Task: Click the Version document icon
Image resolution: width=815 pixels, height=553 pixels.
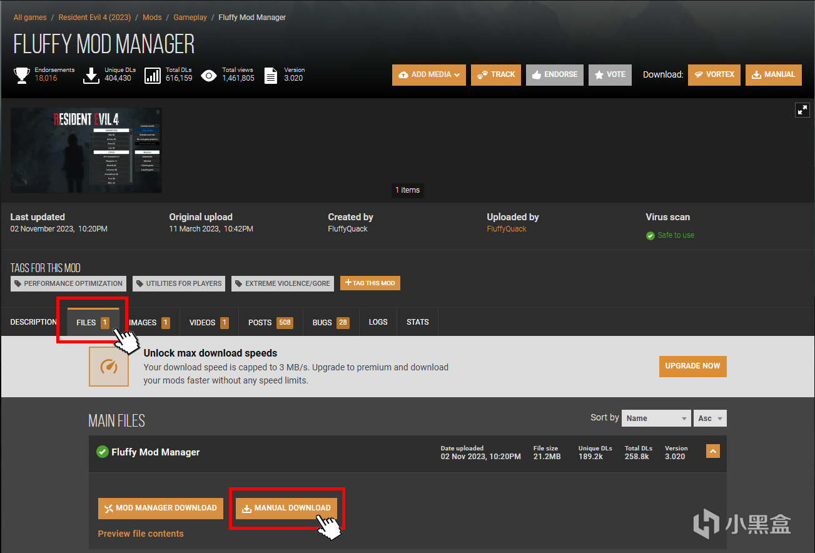Action: pos(270,75)
